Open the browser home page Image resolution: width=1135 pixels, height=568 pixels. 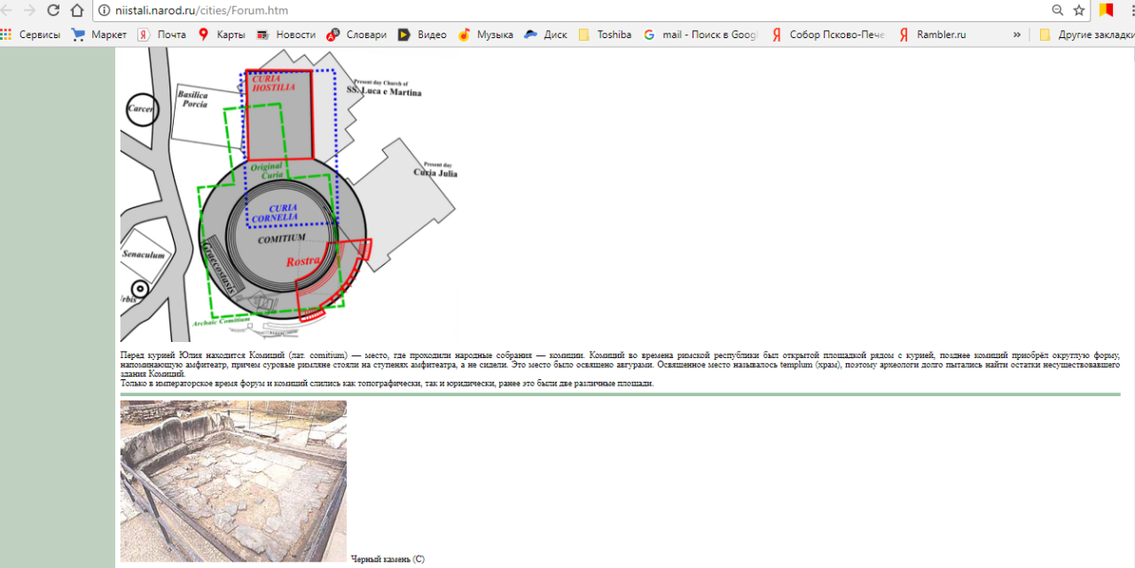pyautogui.click(x=77, y=11)
